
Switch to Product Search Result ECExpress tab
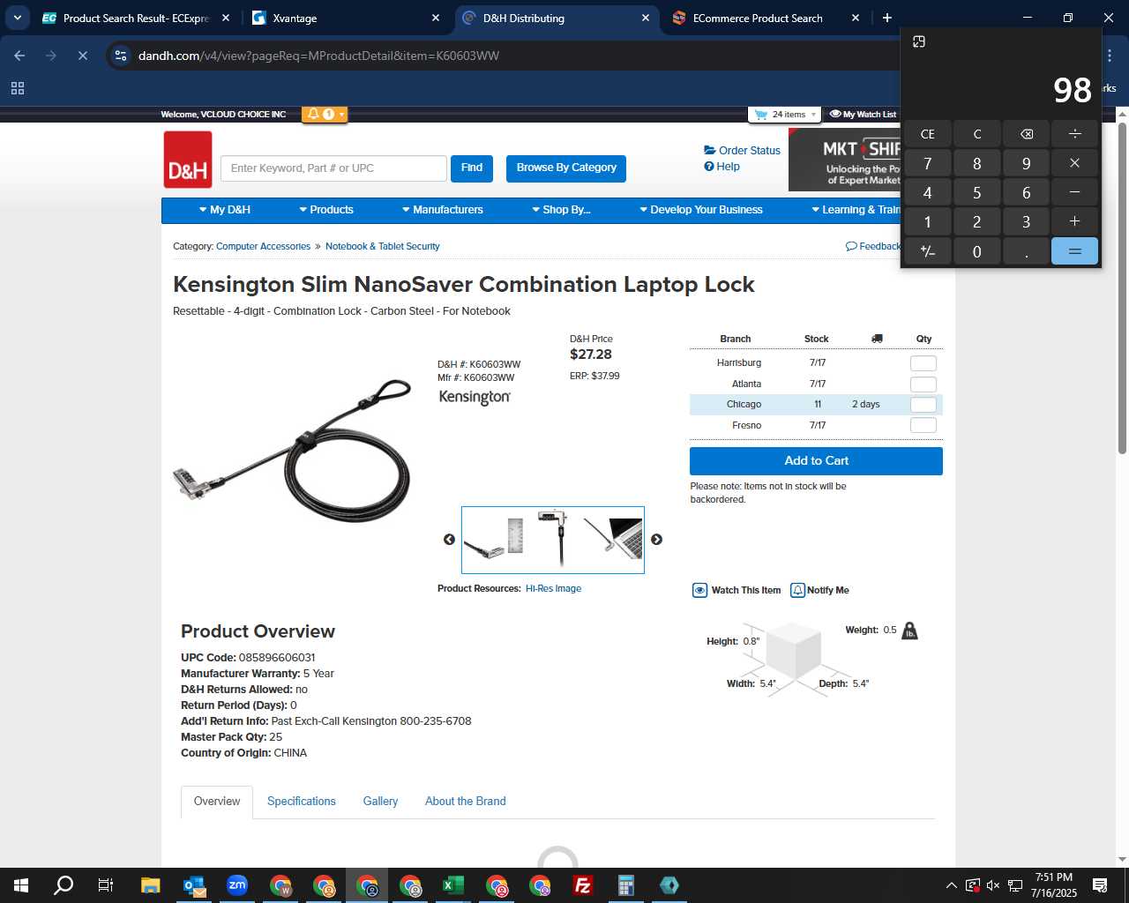coord(135,19)
